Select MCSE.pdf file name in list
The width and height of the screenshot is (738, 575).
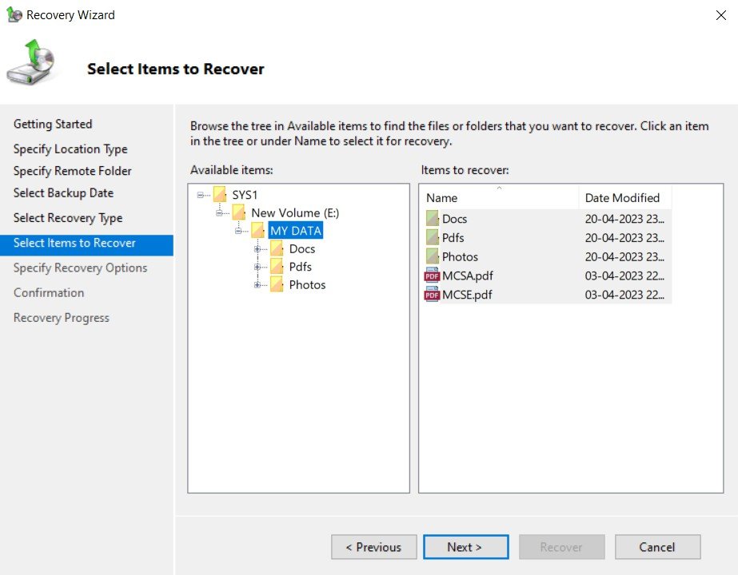tap(467, 295)
